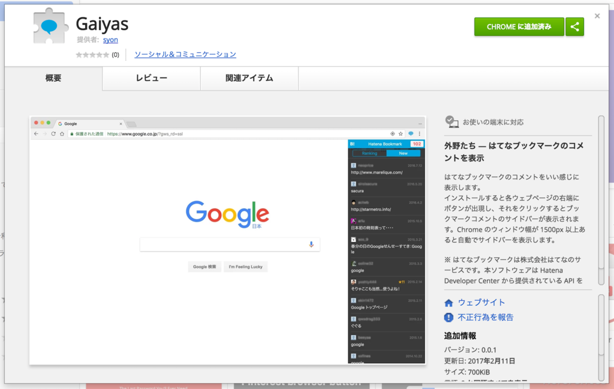Viewport: 614px width, 389px height.
Task: Click the 追加情報 heading
Action: [460, 336]
